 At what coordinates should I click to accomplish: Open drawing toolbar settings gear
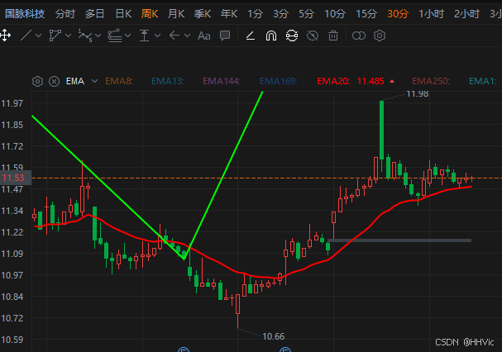(x=380, y=36)
